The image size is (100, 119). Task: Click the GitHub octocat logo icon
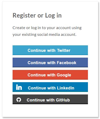pyautogui.click(x=19, y=100)
